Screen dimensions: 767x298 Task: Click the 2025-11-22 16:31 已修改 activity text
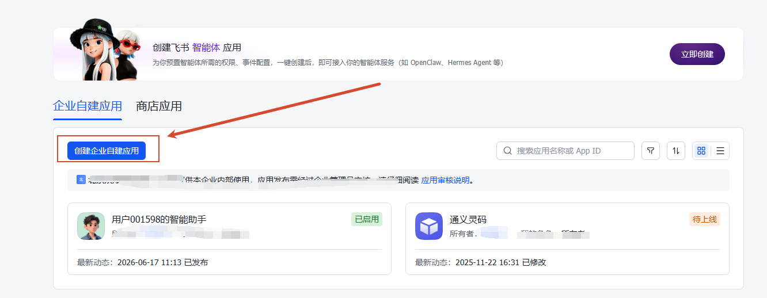tap(501, 262)
